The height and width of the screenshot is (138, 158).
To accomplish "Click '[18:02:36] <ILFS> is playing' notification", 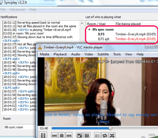I will click(37, 32).
